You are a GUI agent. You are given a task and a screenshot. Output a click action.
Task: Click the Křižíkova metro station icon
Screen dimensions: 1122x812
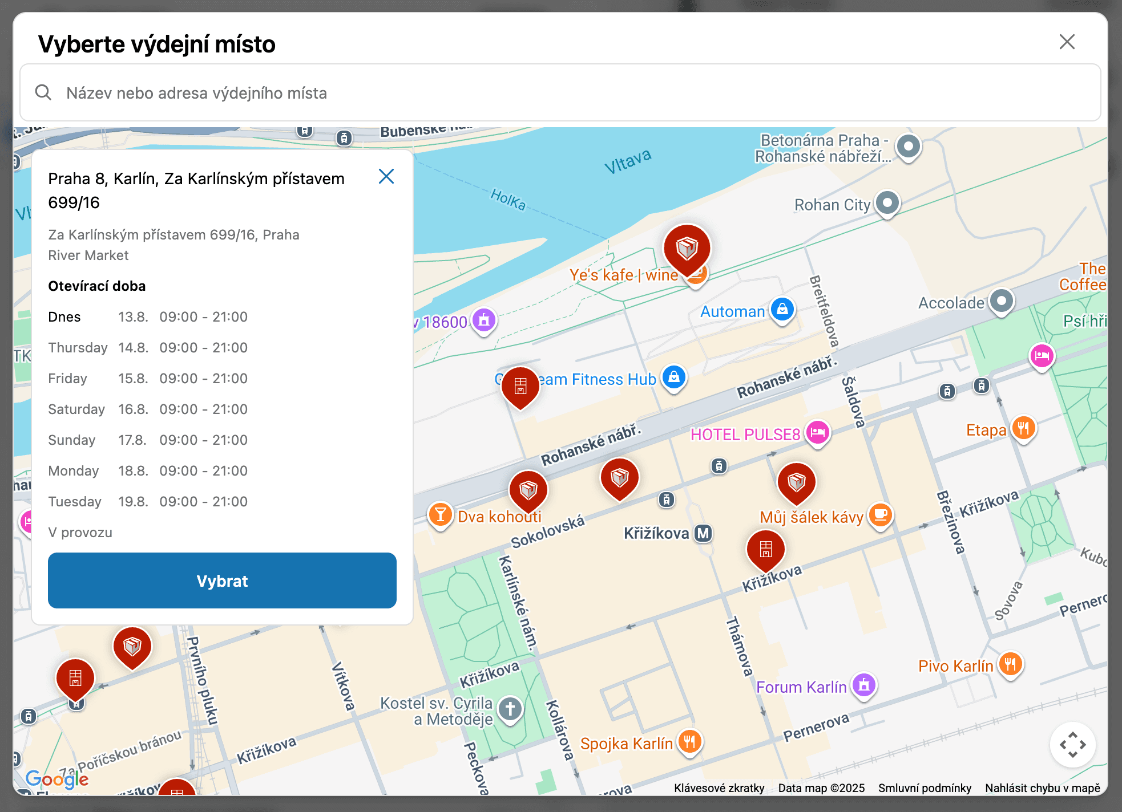tap(703, 533)
